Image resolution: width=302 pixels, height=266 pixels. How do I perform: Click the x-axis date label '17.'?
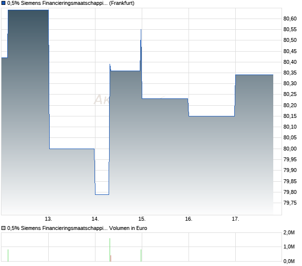pyautogui.click(x=235, y=219)
